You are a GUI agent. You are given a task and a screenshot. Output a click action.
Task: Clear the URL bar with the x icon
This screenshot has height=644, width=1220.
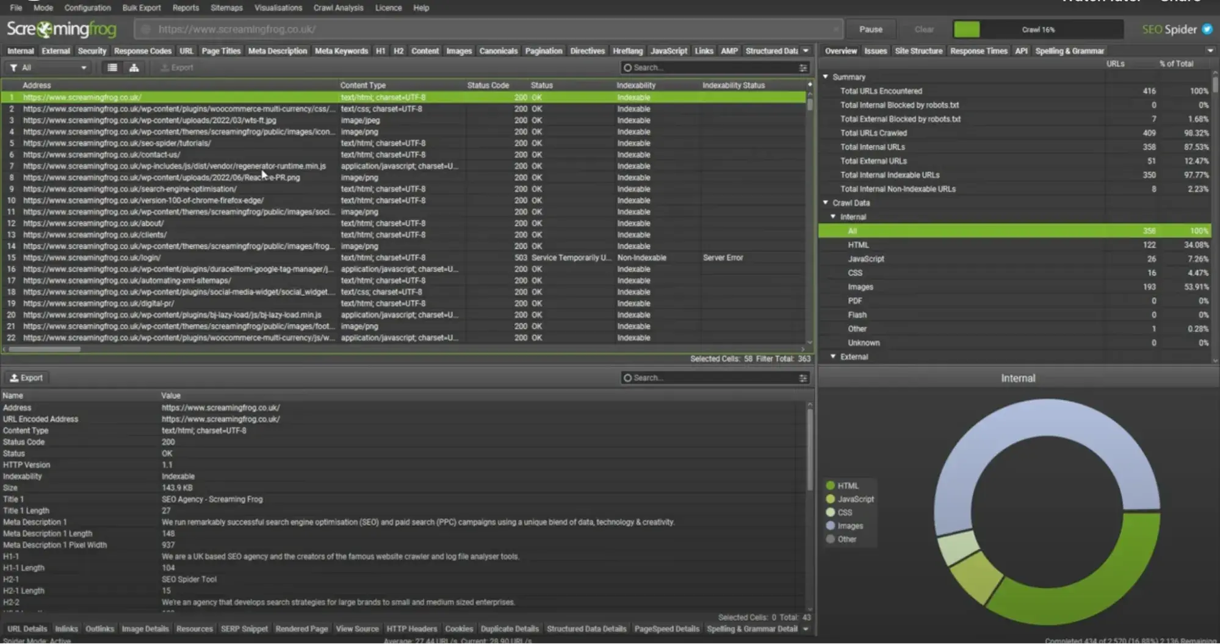coord(836,29)
